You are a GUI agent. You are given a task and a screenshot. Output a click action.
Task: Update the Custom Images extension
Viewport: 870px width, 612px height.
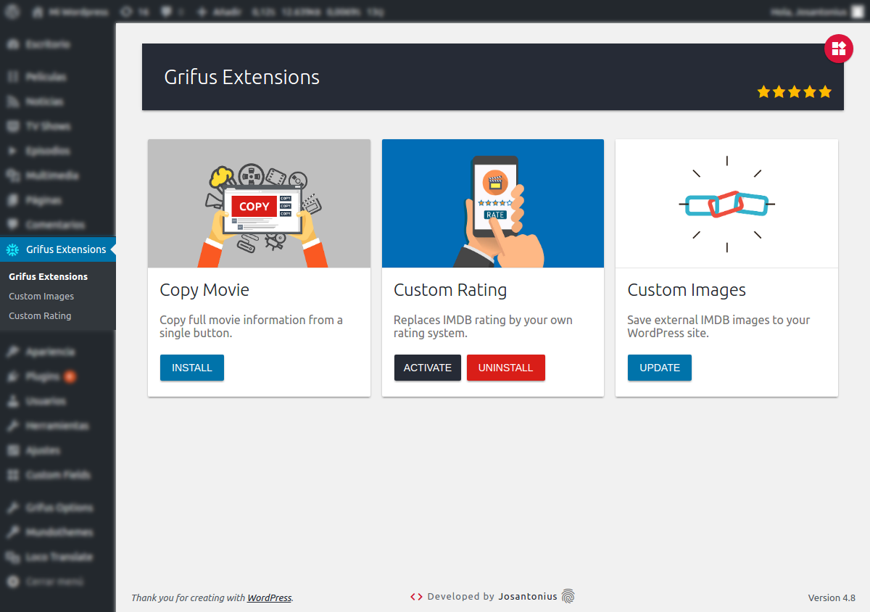click(x=660, y=368)
